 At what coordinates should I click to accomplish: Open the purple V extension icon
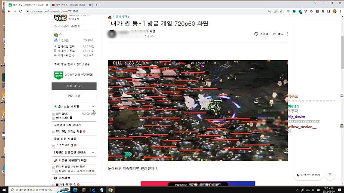click(x=306, y=12)
